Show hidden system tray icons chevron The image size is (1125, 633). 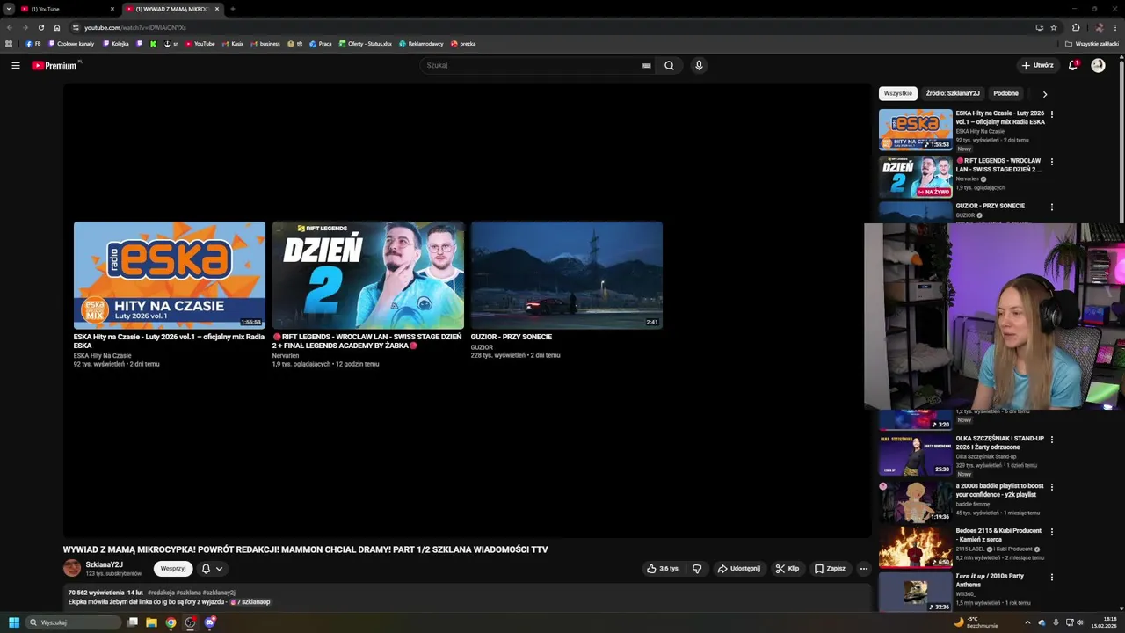tap(1027, 622)
